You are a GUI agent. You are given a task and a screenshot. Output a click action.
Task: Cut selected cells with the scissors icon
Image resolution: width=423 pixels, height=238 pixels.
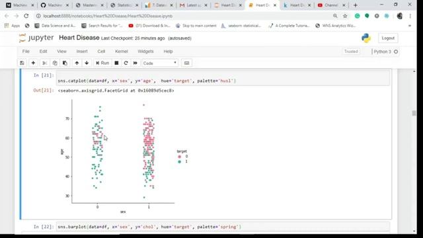(44, 63)
